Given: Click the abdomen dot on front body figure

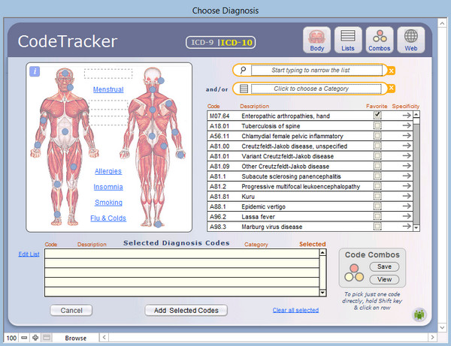Looking at the screenshot, I should [65, 131].
